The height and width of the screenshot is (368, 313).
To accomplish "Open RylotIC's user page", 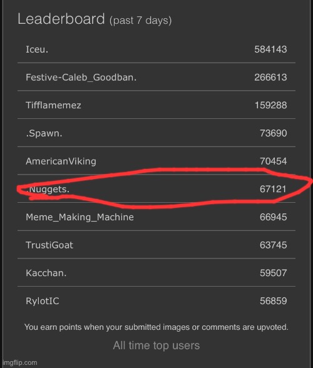I will [x=43, y=301].
